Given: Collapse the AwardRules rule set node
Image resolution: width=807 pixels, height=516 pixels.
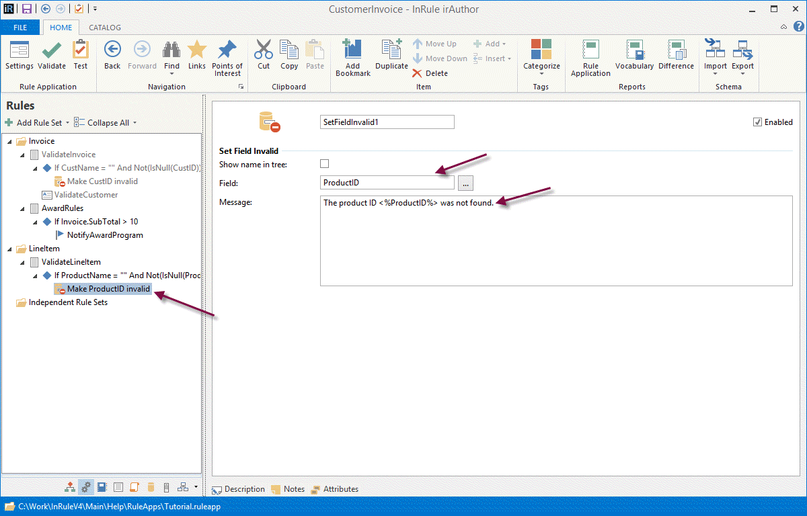Looking at the screenshot, I should (22, 208).
